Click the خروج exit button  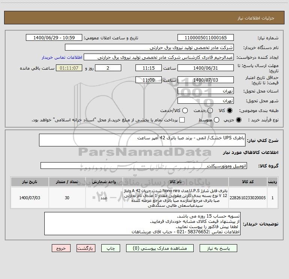click(x=61, y=248)
